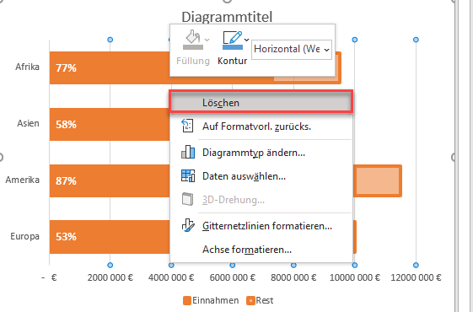Expand the Füllung dropdown arrow
This screenshot has height=312, width=473.
coord(207,40)
